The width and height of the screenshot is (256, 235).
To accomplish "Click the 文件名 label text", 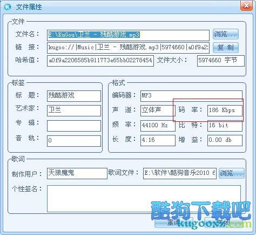I will pos(27,34).
